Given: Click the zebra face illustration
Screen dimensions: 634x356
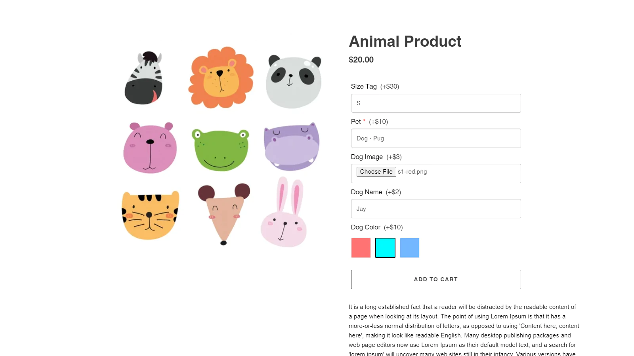Looking at the screenshot, I should 144,78.
